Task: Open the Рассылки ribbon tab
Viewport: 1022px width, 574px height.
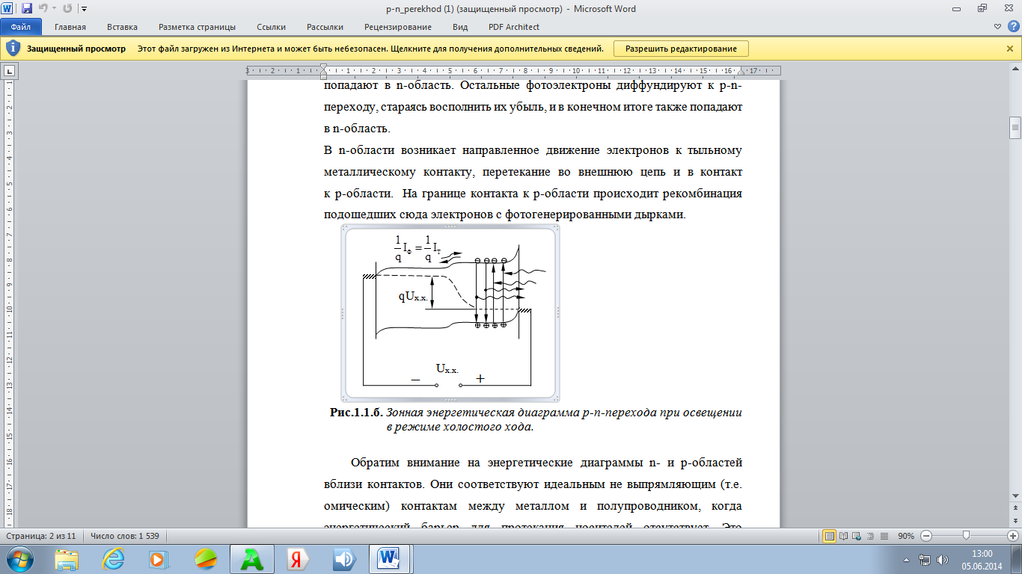Action: pyautogui.click(x=325, y=27)
